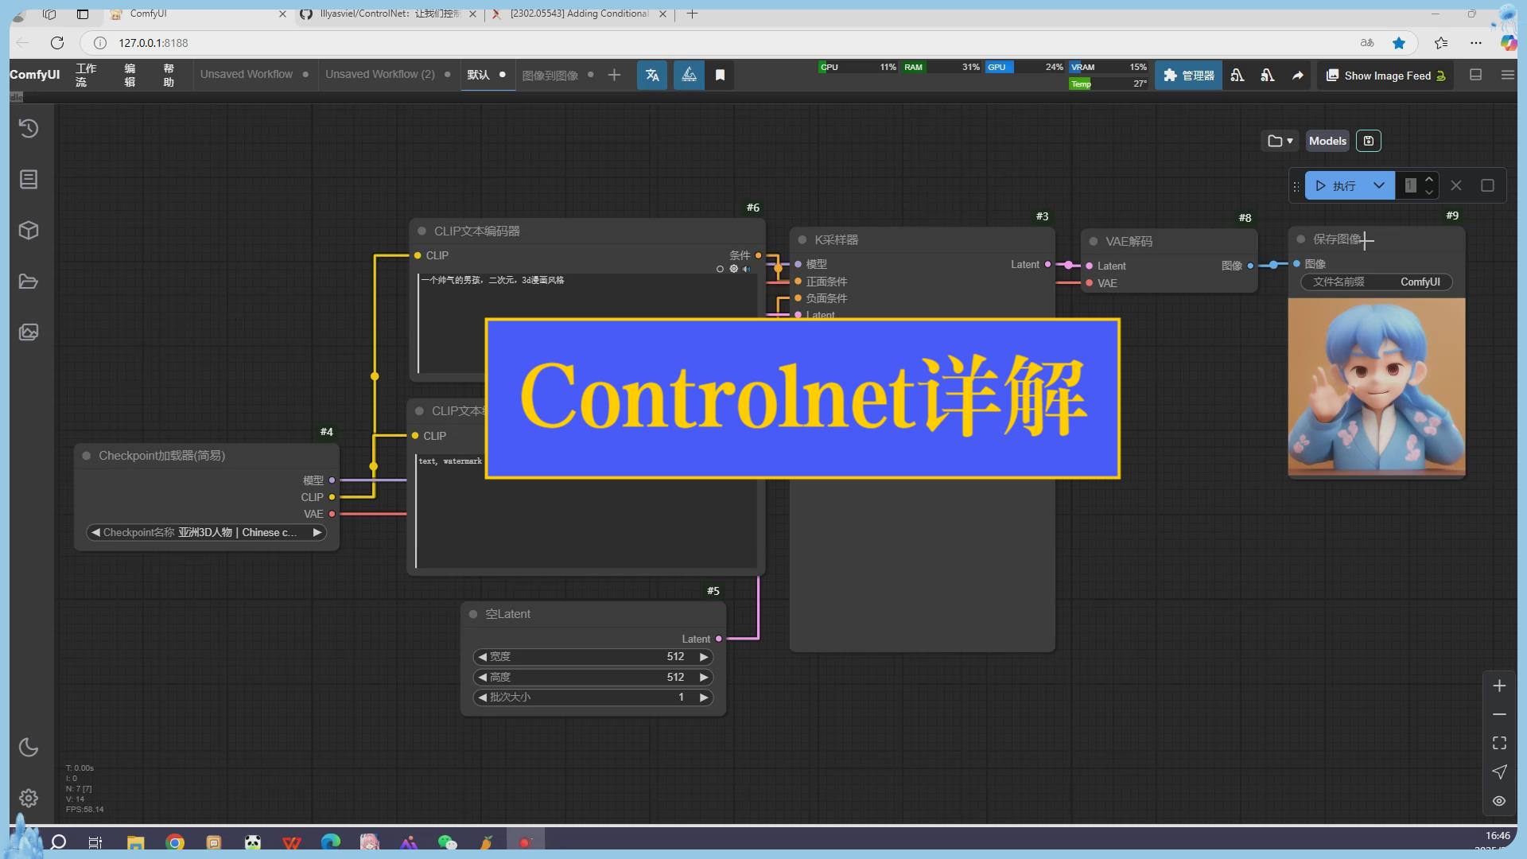The width and height of the screenshot is (1527, 859).
Task: Open the 管理器 manager button
Action: coord(1188,75)
